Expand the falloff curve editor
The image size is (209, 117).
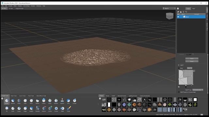coord(194,71)
